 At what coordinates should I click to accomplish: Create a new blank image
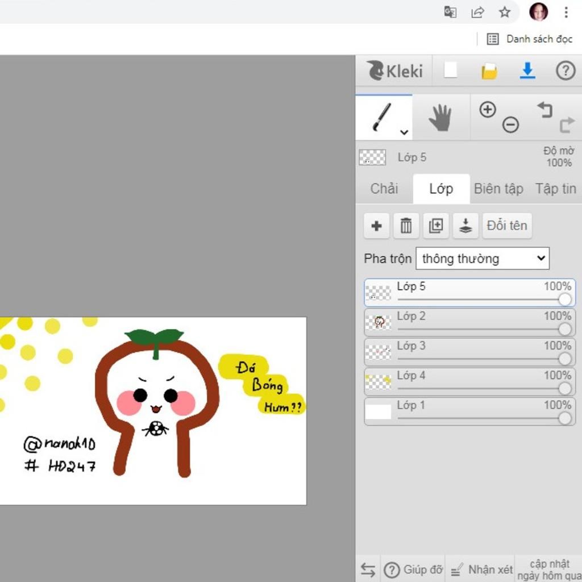tap(451, 70)
